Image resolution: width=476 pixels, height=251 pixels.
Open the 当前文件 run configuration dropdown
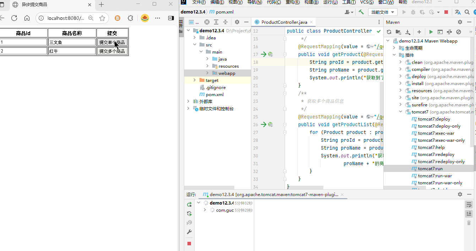coord(383,12)
